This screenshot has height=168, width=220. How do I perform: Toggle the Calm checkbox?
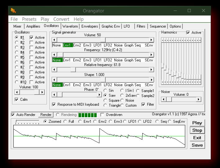click(17, 99)
